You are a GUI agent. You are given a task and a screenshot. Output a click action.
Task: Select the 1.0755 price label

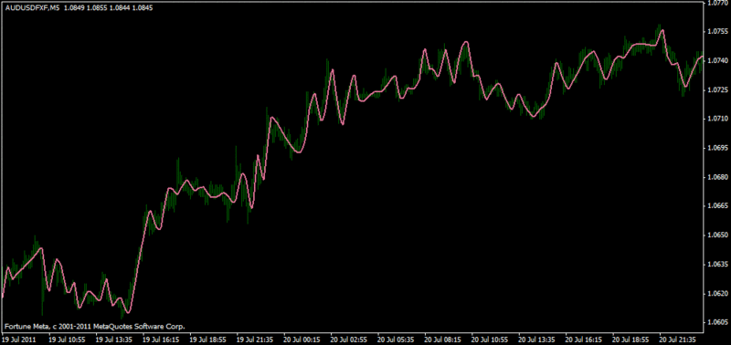718,32
